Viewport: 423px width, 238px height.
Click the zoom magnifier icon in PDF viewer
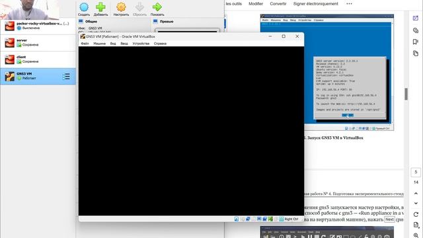coord(416,235)
